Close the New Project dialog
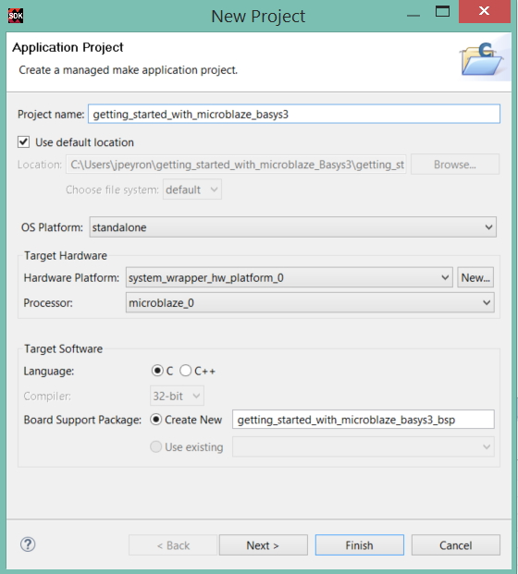The height and width of the screenshot is (574, 518). pyautogui.click(x=485, y=11)
